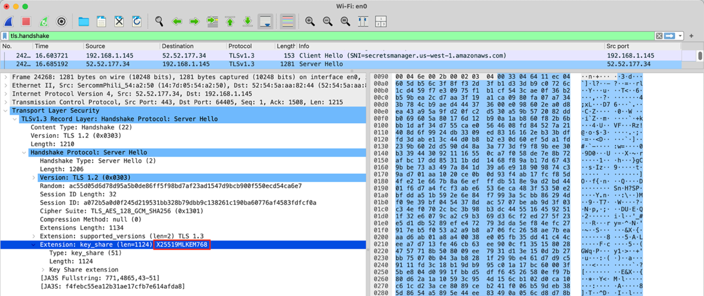Image resolution: width=704 pixels, height=296 pixels.
Task: Expand the Frame 24268 details node
Action: pyautogui.click(x=5, y=77)
